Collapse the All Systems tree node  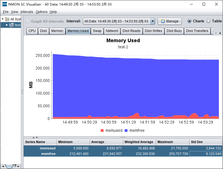tap(2, 19)
